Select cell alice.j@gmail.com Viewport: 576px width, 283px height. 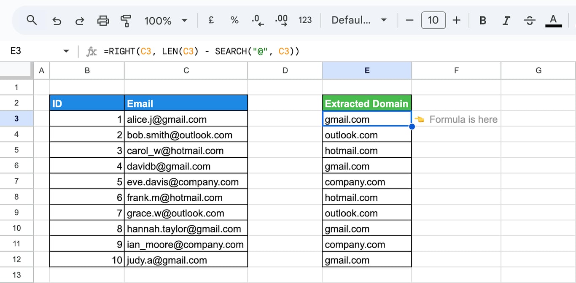(x=186, y=119)
